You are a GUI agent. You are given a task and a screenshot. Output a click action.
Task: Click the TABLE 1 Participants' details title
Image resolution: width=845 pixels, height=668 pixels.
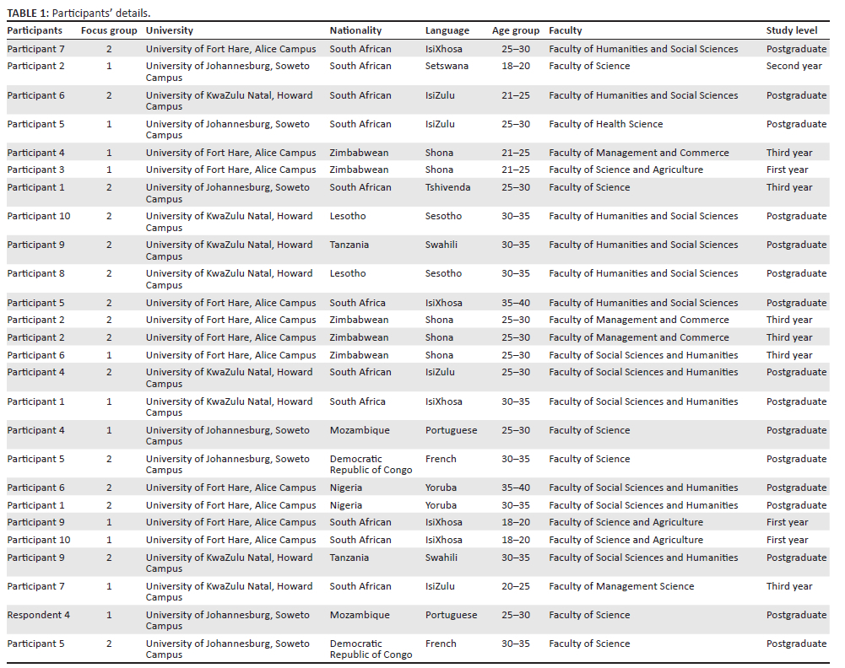click(73, 13)
